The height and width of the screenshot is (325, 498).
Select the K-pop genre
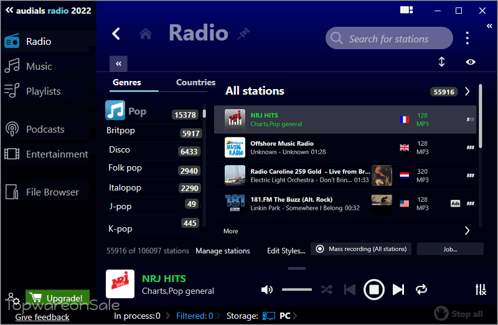coord(153,226)
